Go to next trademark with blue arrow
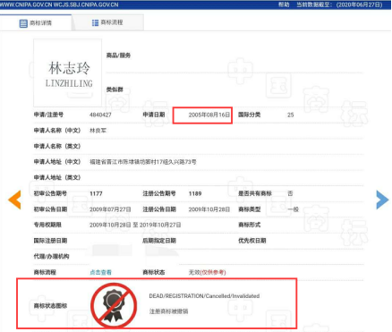392x332 pixels. tap(382, 200)
